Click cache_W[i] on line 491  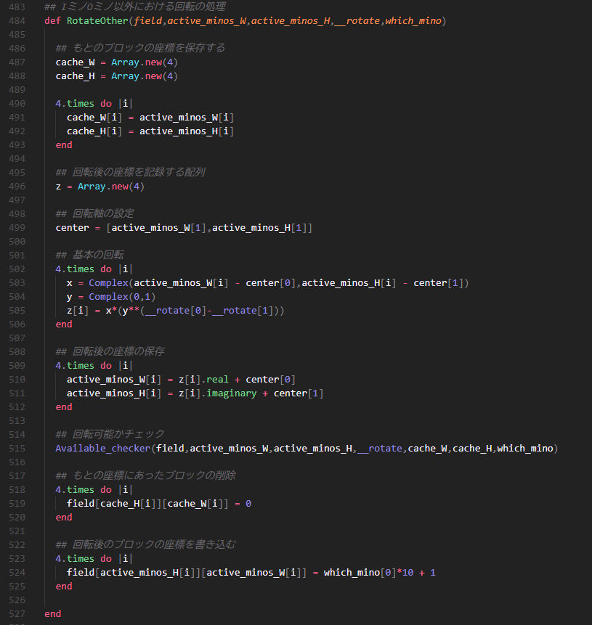point(94,118)
